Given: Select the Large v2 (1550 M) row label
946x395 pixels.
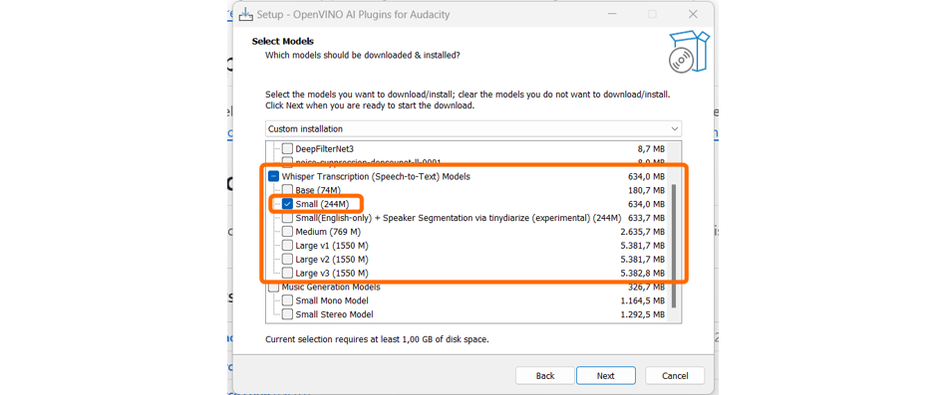Looking at the screenshot, I should coord(332,260).
